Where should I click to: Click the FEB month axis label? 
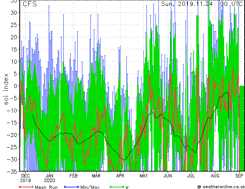click(x=73, y=176)
